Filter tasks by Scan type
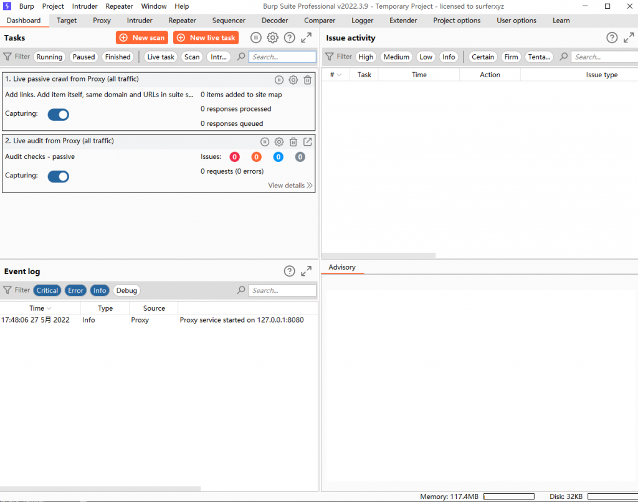 click(x=192, y=57)
